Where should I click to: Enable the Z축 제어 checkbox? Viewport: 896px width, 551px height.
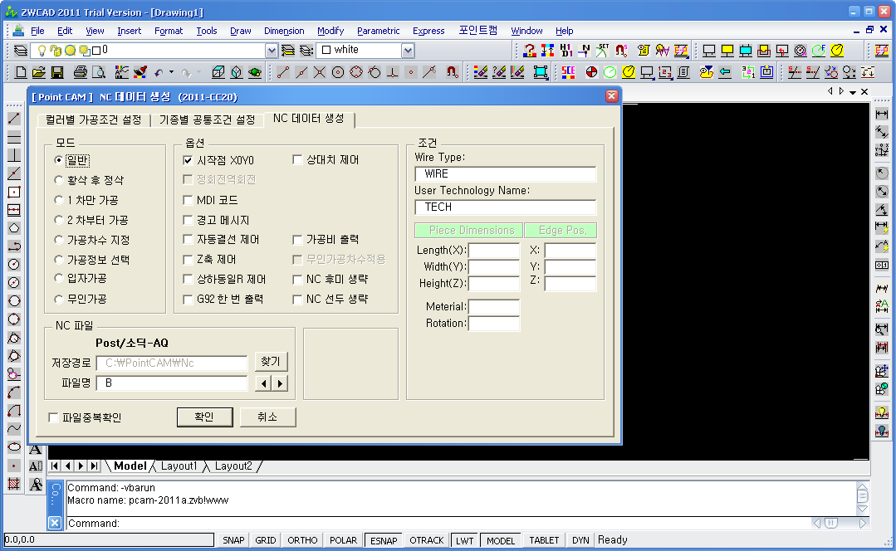pos(188,259)
